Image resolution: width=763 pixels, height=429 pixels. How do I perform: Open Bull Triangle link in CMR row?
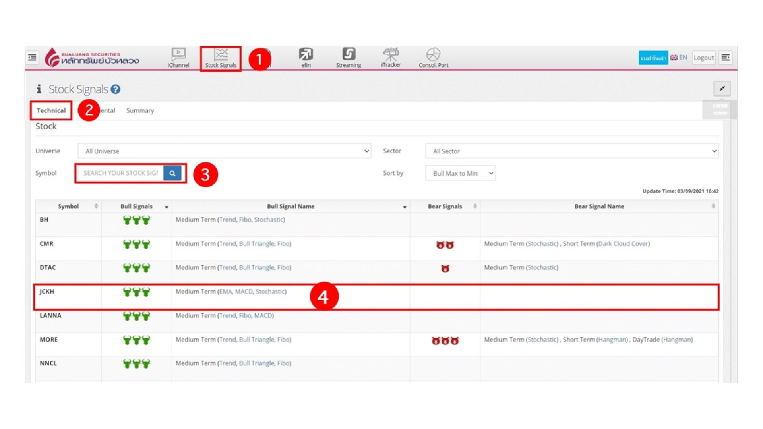[x=256, y=243]
